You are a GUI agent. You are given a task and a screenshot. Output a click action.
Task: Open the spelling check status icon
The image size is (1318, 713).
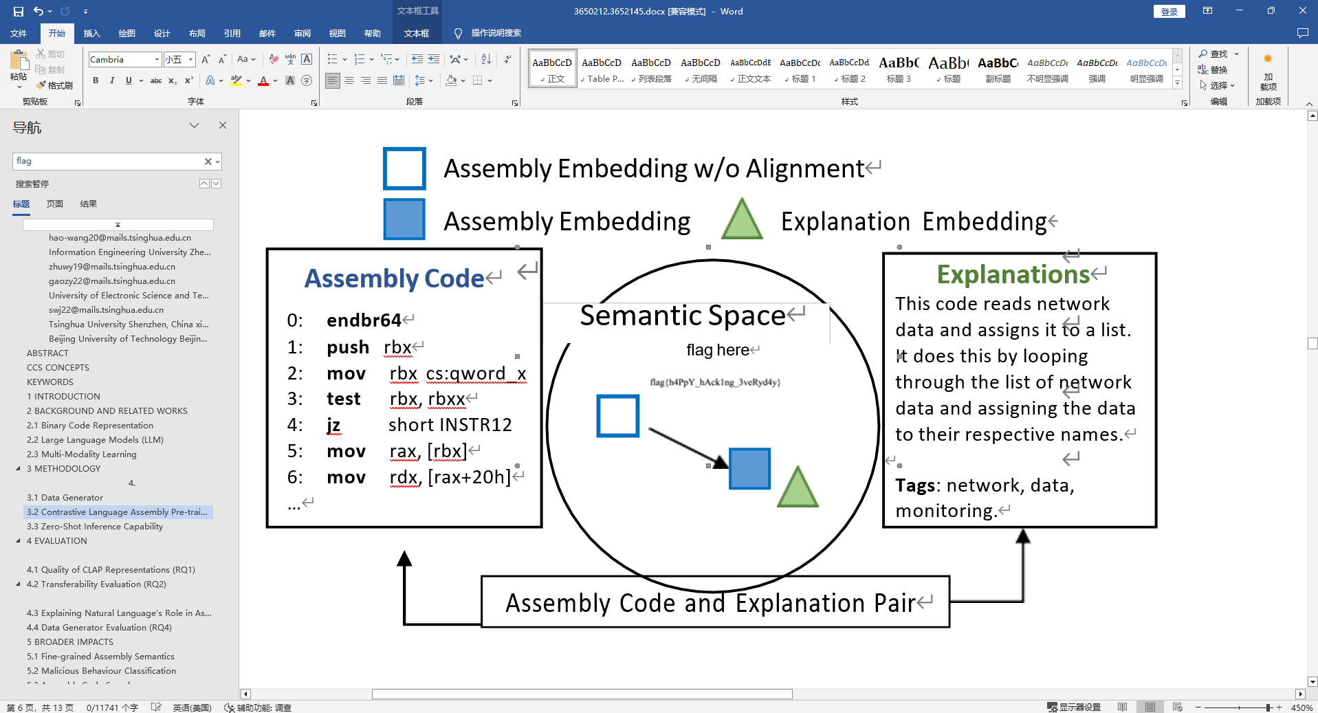pos(156,707)
